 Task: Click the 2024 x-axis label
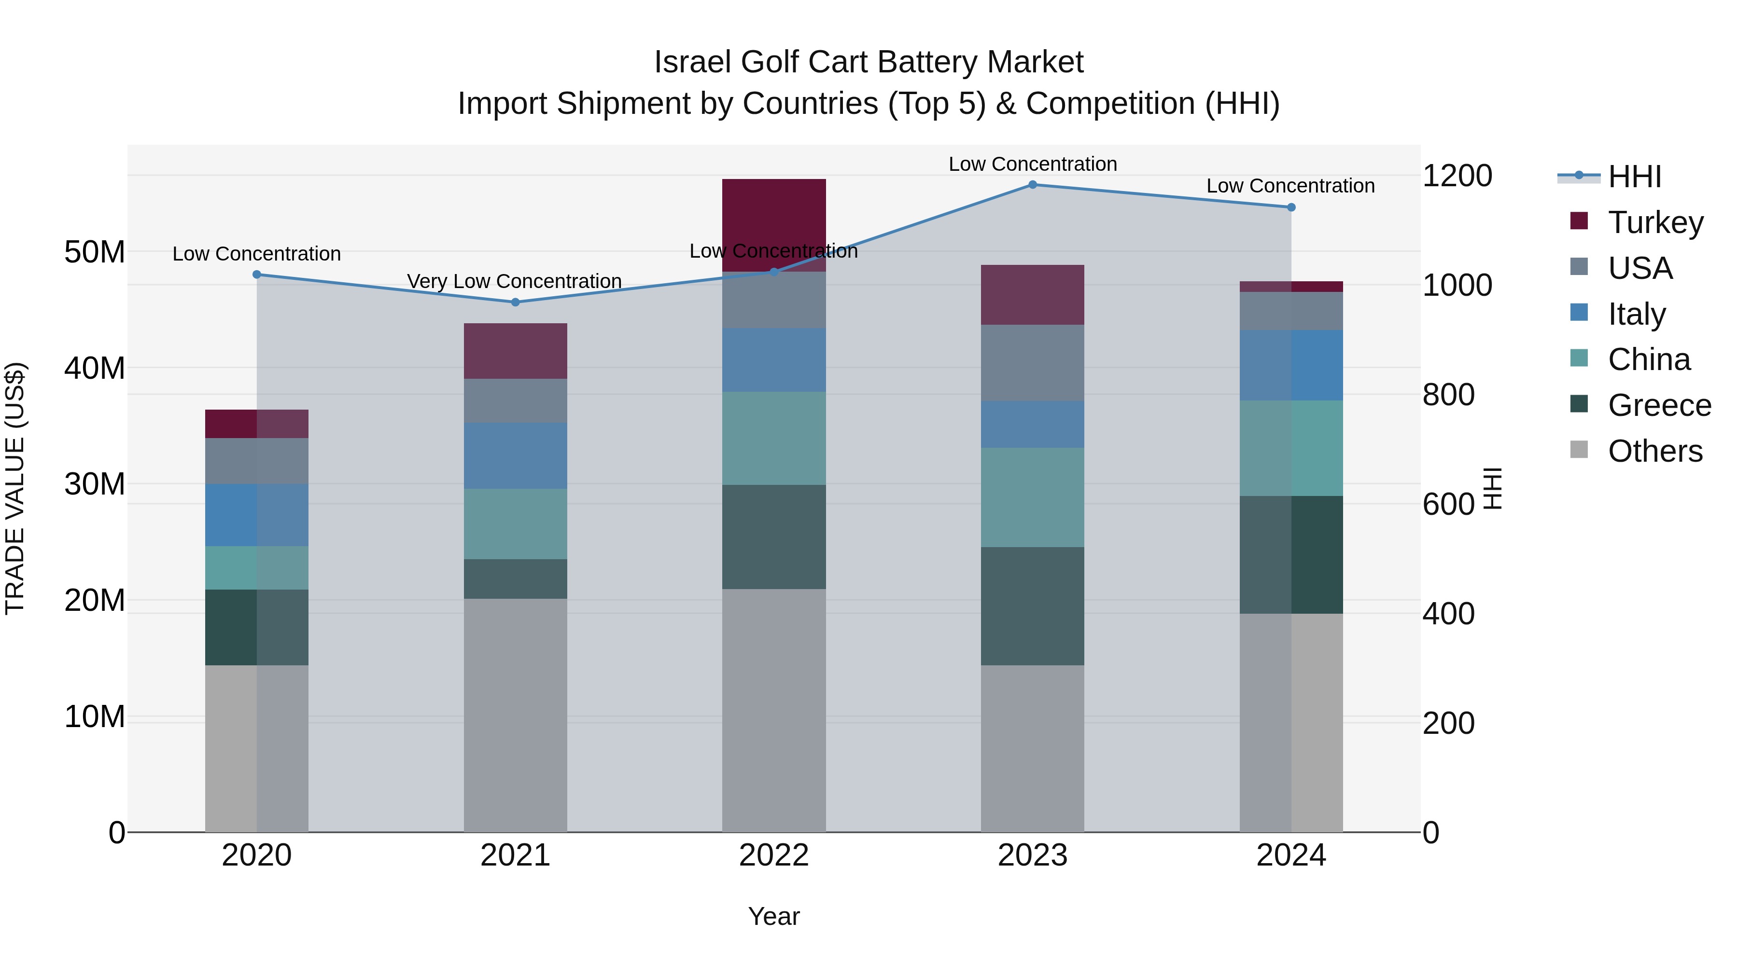tap(1291, 855)
